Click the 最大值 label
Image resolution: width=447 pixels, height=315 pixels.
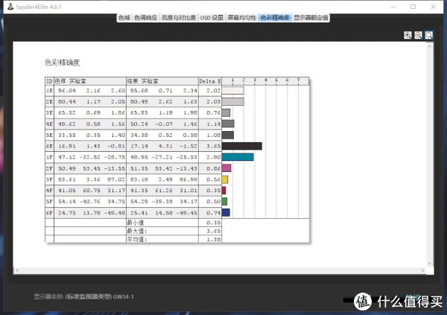point(137,231)
